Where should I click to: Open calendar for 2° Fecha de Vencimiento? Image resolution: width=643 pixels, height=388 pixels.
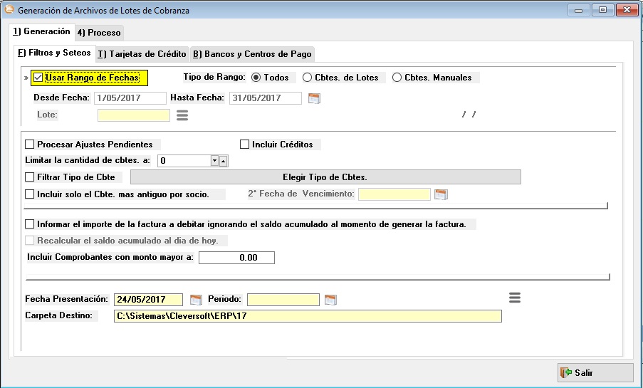coord(440,194)
